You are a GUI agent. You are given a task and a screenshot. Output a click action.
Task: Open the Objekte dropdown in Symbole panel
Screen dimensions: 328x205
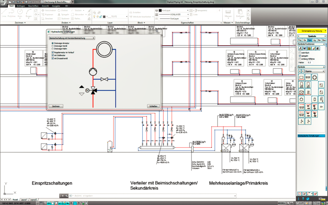314,71
